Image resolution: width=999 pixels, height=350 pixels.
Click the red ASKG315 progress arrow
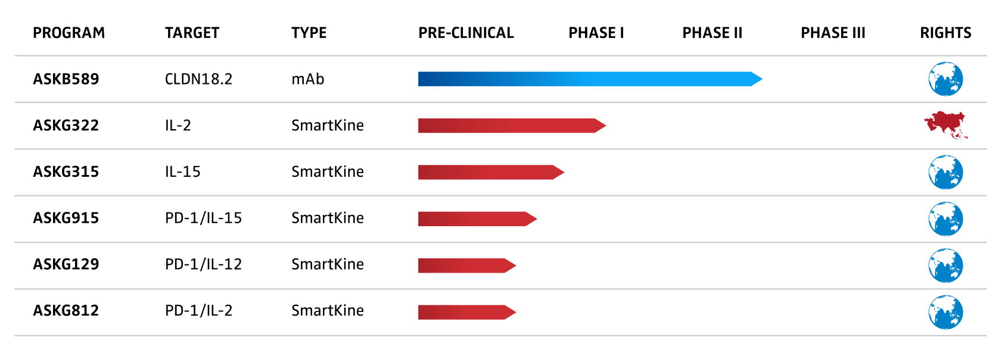pos(490,172)
